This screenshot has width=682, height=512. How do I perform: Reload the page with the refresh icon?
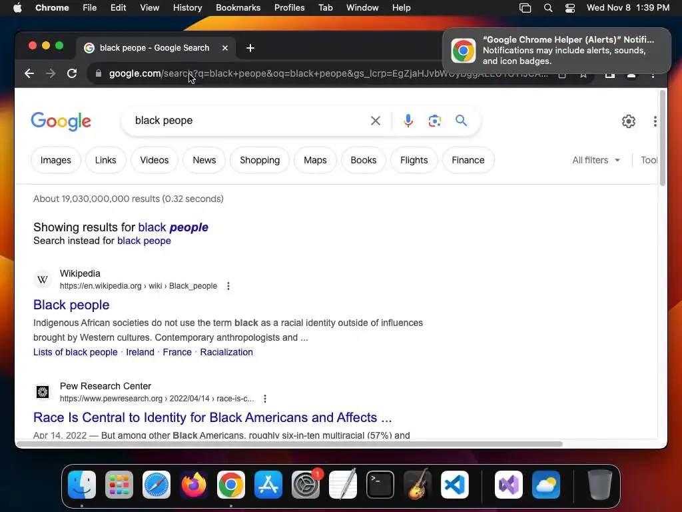click(72, 73)
